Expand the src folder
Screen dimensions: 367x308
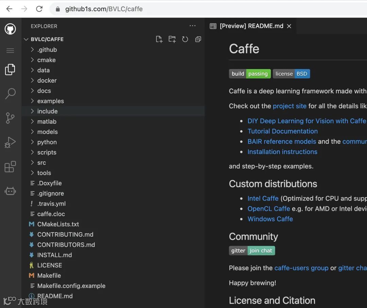point(41,162)
